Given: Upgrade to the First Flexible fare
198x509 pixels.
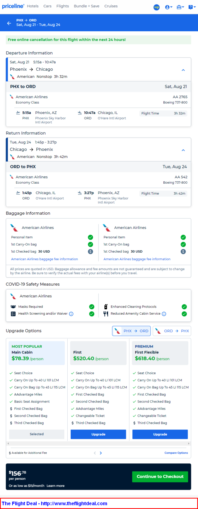Looking at the screenshot, I should pyautogui.click(x=160, y=434).
